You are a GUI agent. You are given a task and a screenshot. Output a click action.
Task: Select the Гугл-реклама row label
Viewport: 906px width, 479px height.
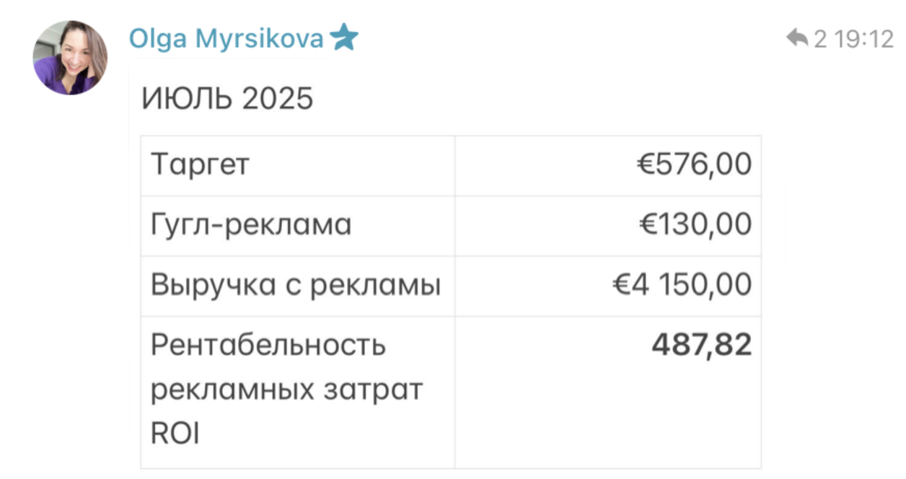(x=251, y=225)
